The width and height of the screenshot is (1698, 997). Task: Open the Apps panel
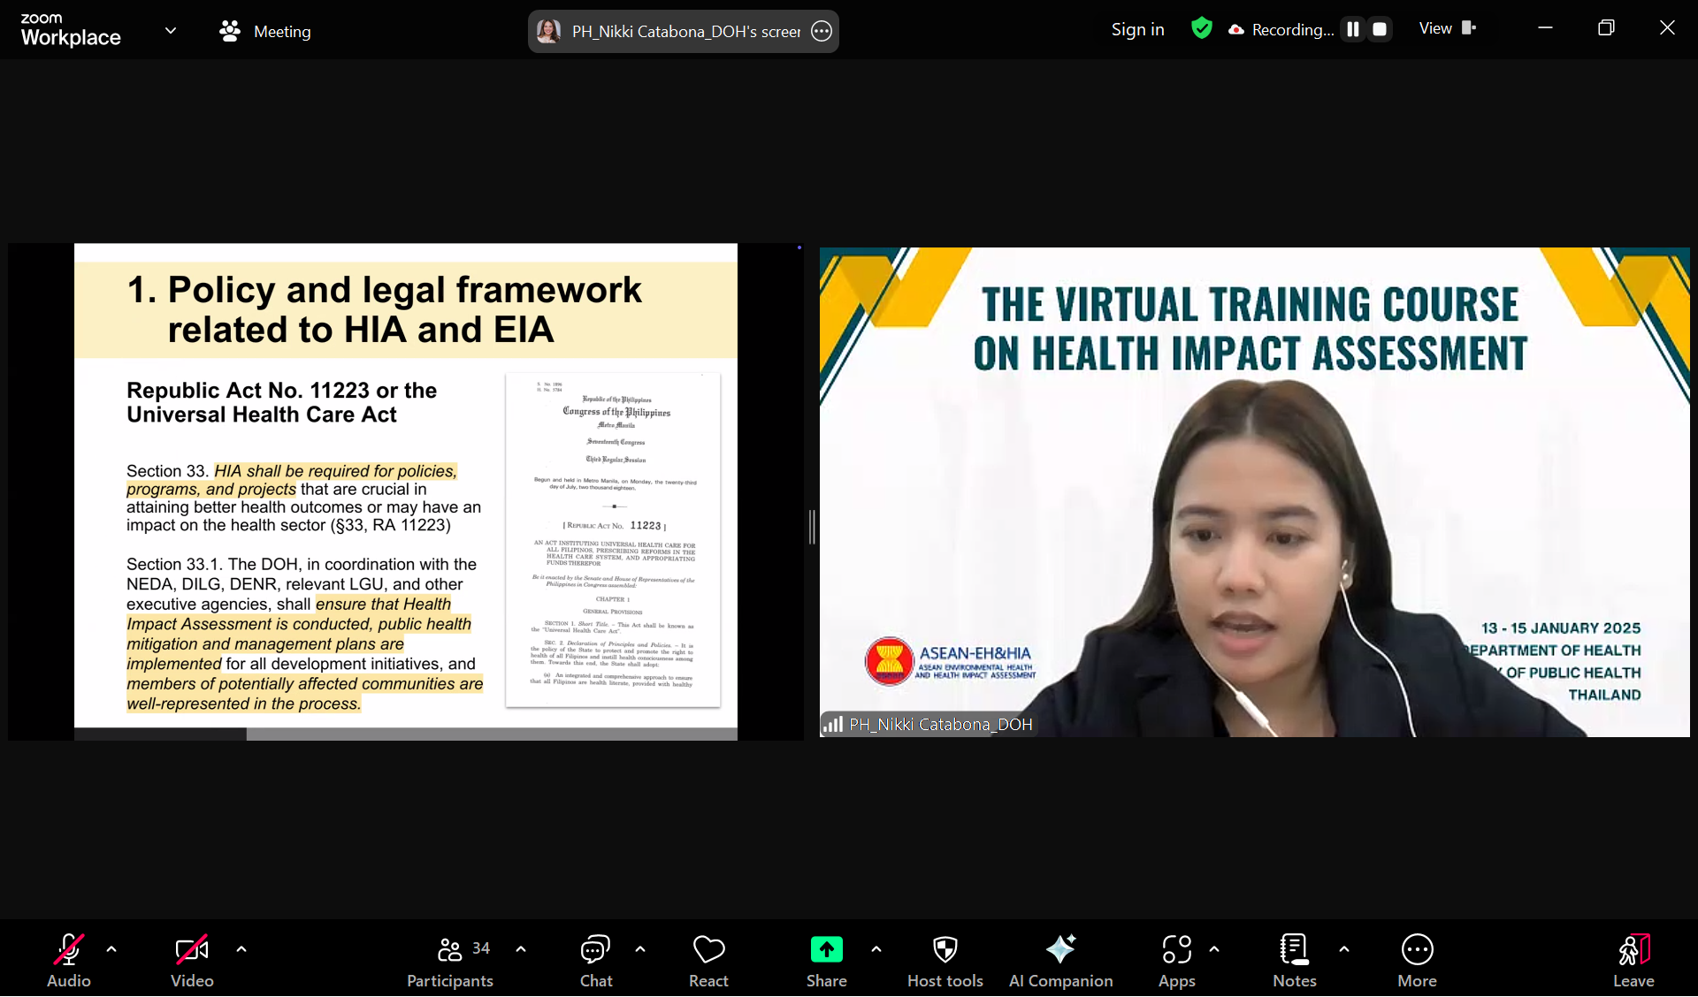pyautogui.click(x=1176, y=960)
